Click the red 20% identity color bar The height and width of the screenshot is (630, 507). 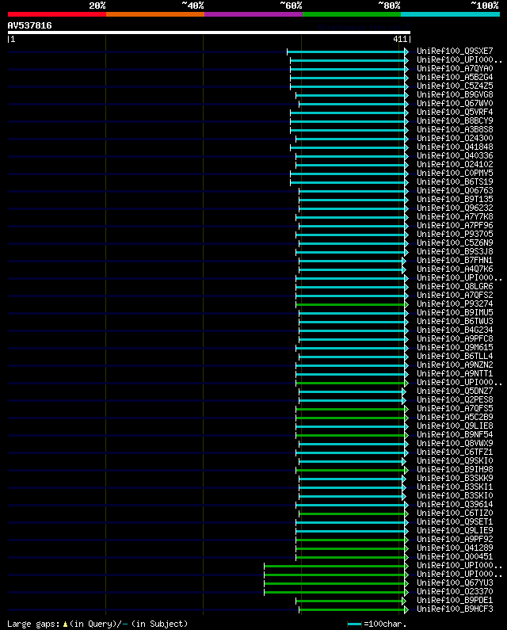(57, 14)
